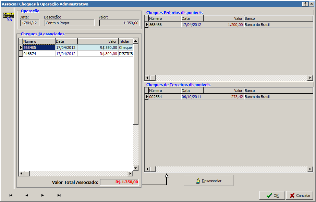This screenshot has width=316, height=202.
Task: Sort associated cheques by Número column header
Action: coord(38,41)
